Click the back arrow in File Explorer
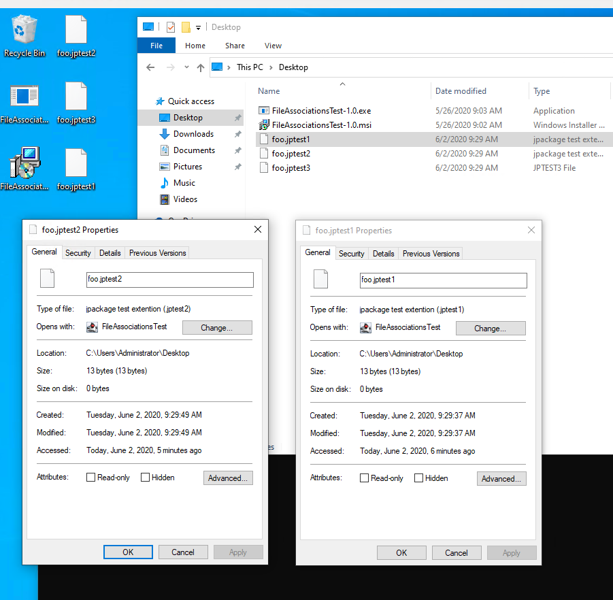 pyautogui.click(x=151, y=67)
